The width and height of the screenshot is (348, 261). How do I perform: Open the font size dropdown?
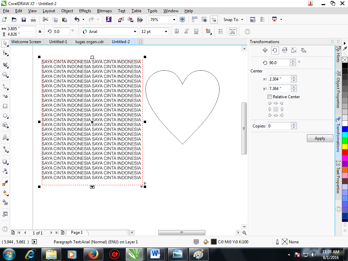[x=166, y=31]
